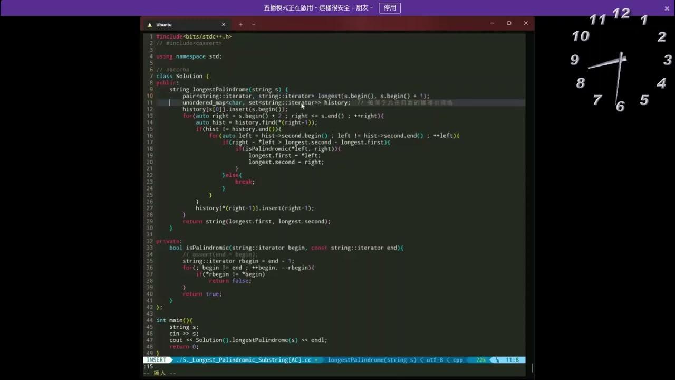
Task: Close the Ubuntu terminal tab
Action: pos(223,24)
